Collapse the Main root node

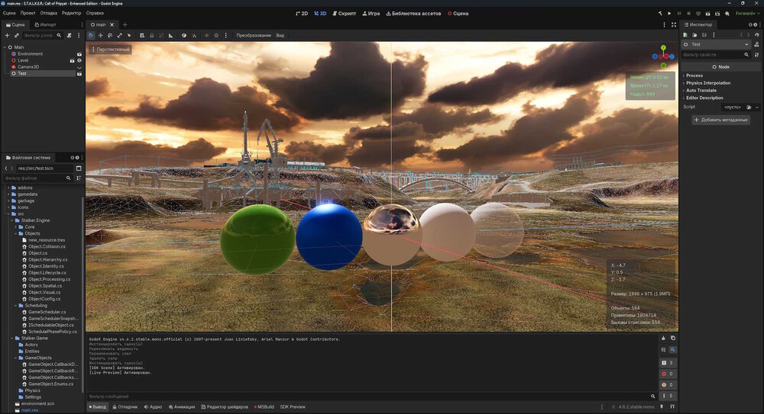click(5, 47)
